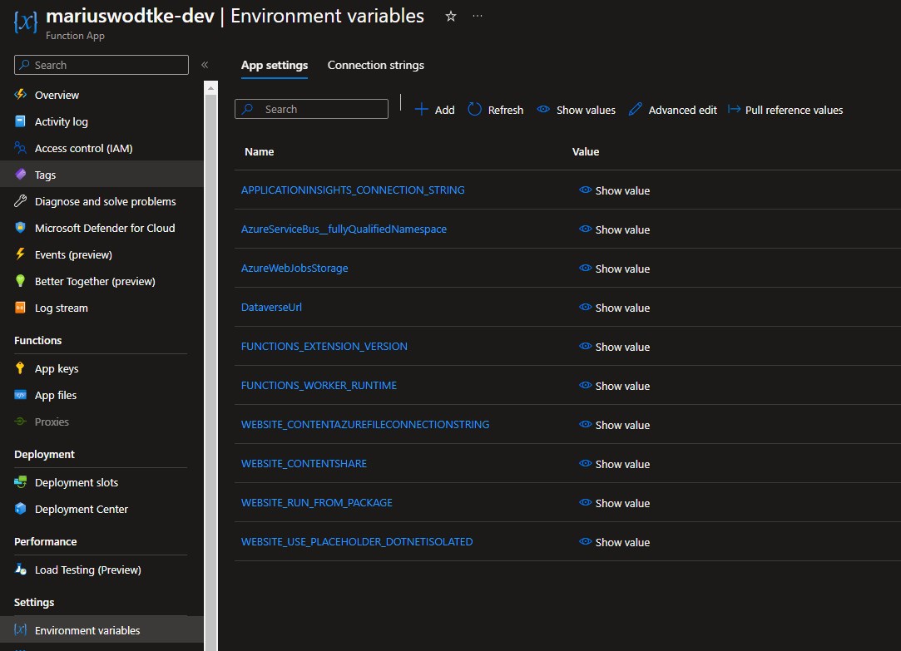Click the sidebar Search field
The image size is (901, 651).
point(101,65)
